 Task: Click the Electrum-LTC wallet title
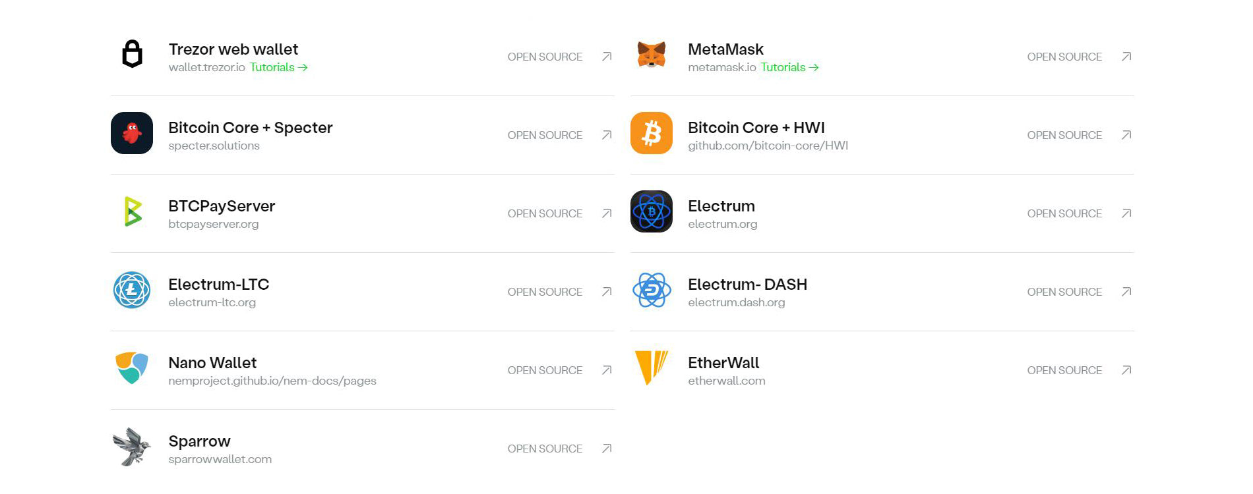(x=218, y=285)
